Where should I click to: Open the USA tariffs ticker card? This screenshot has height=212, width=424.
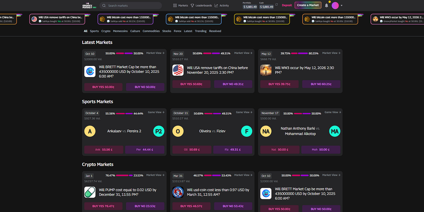click(x=57, y=19)
